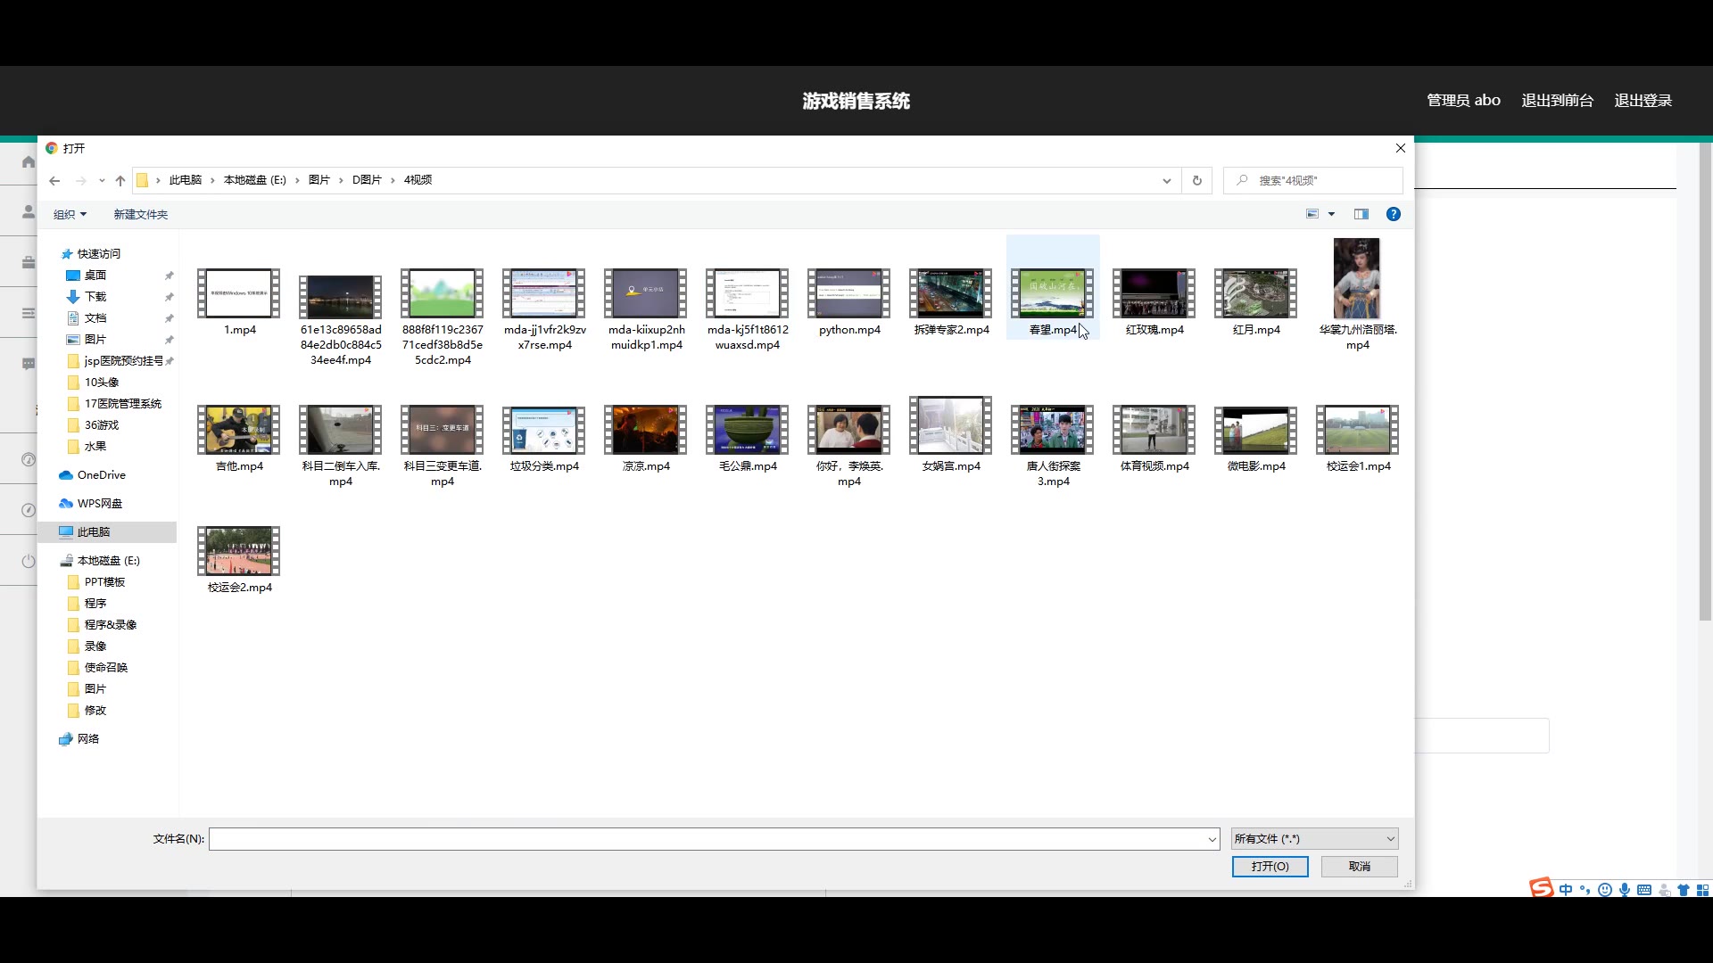
Task: Expand the file name history dropdown
Action: pyautogui.click(x=1212, y=839)
